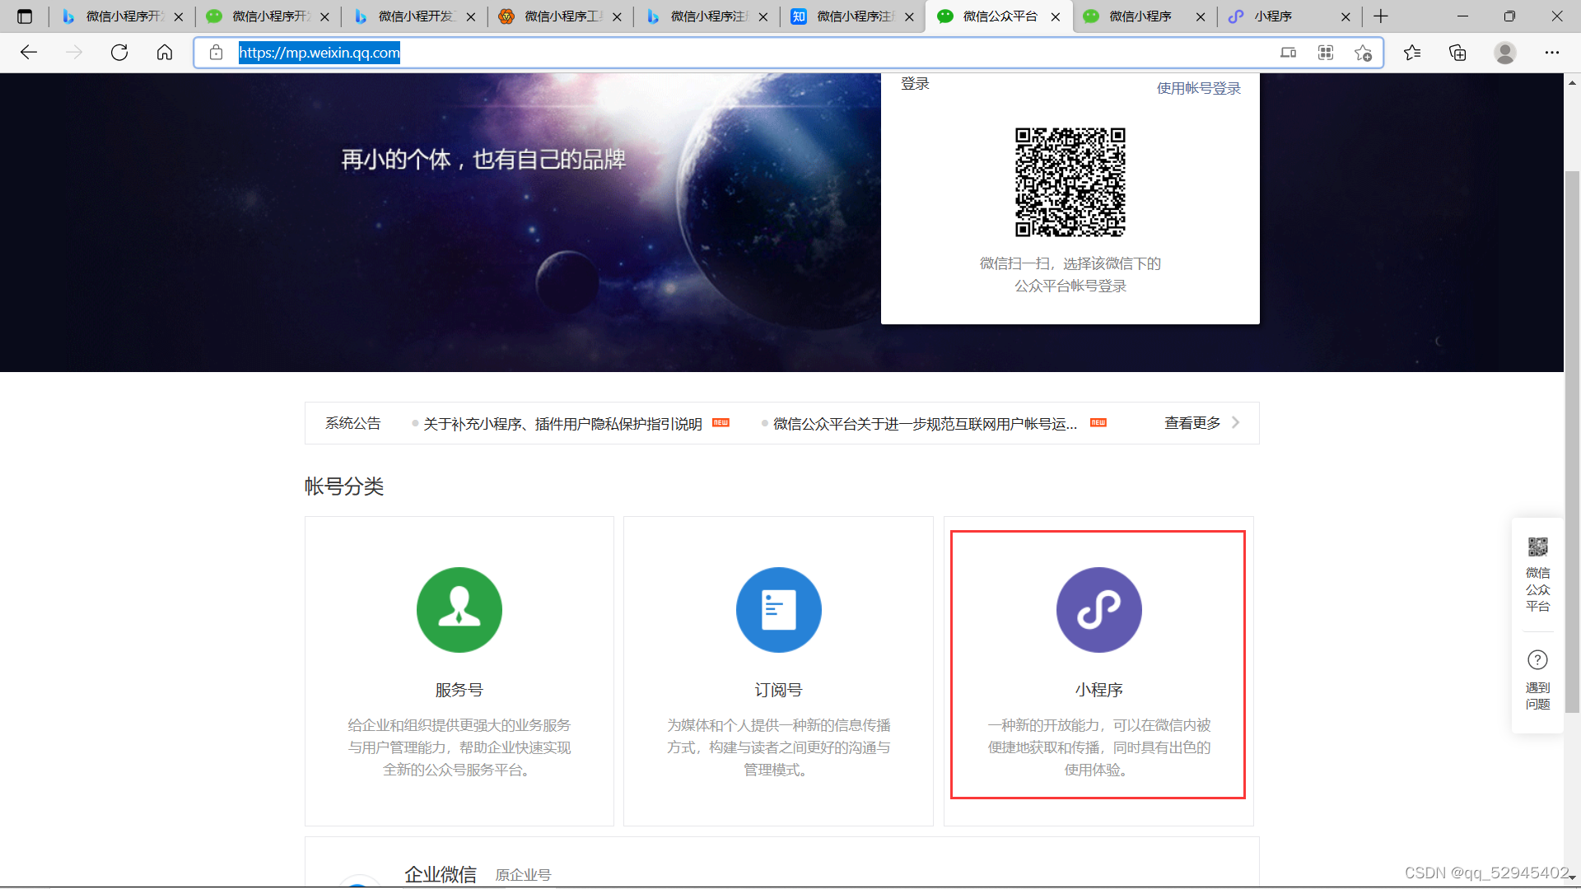The height and width of the screenshot is (889, 1581).
Task: Click the login QR code
Action: pyautogui.click(x=1070, y=182)
